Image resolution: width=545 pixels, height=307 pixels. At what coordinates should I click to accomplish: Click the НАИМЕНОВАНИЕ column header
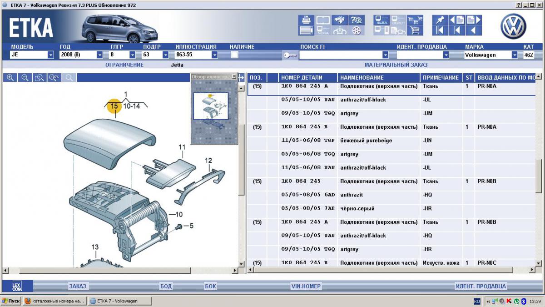pyautogui.click(x=379, y=78)
